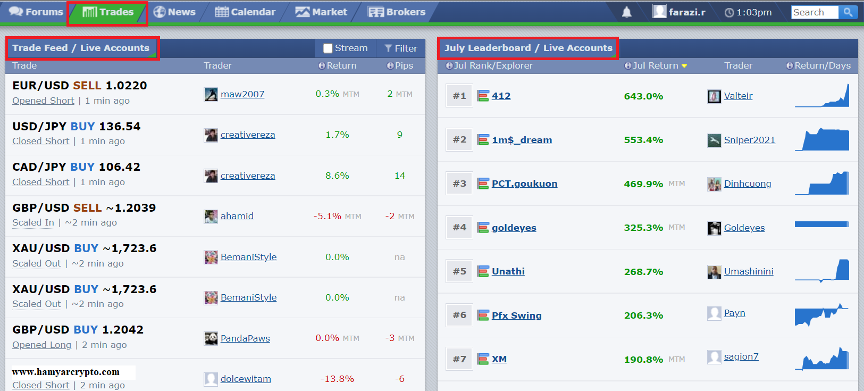The image size is (864, 391).
Task: Open trader maw2007's profile link
Action: 242,94
